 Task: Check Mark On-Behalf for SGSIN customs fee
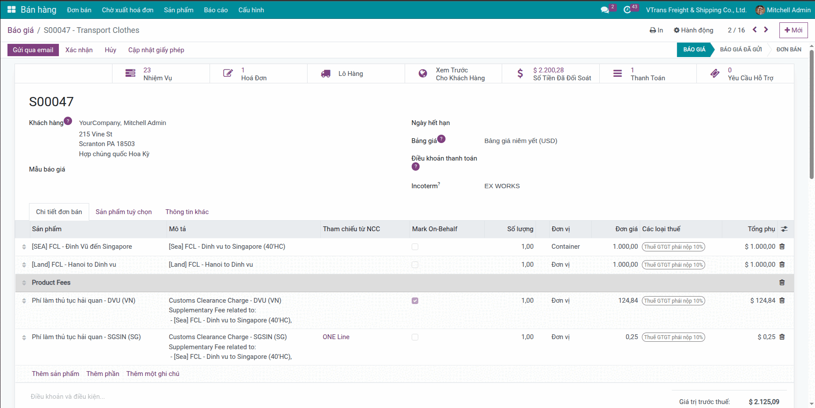point(415,337)
